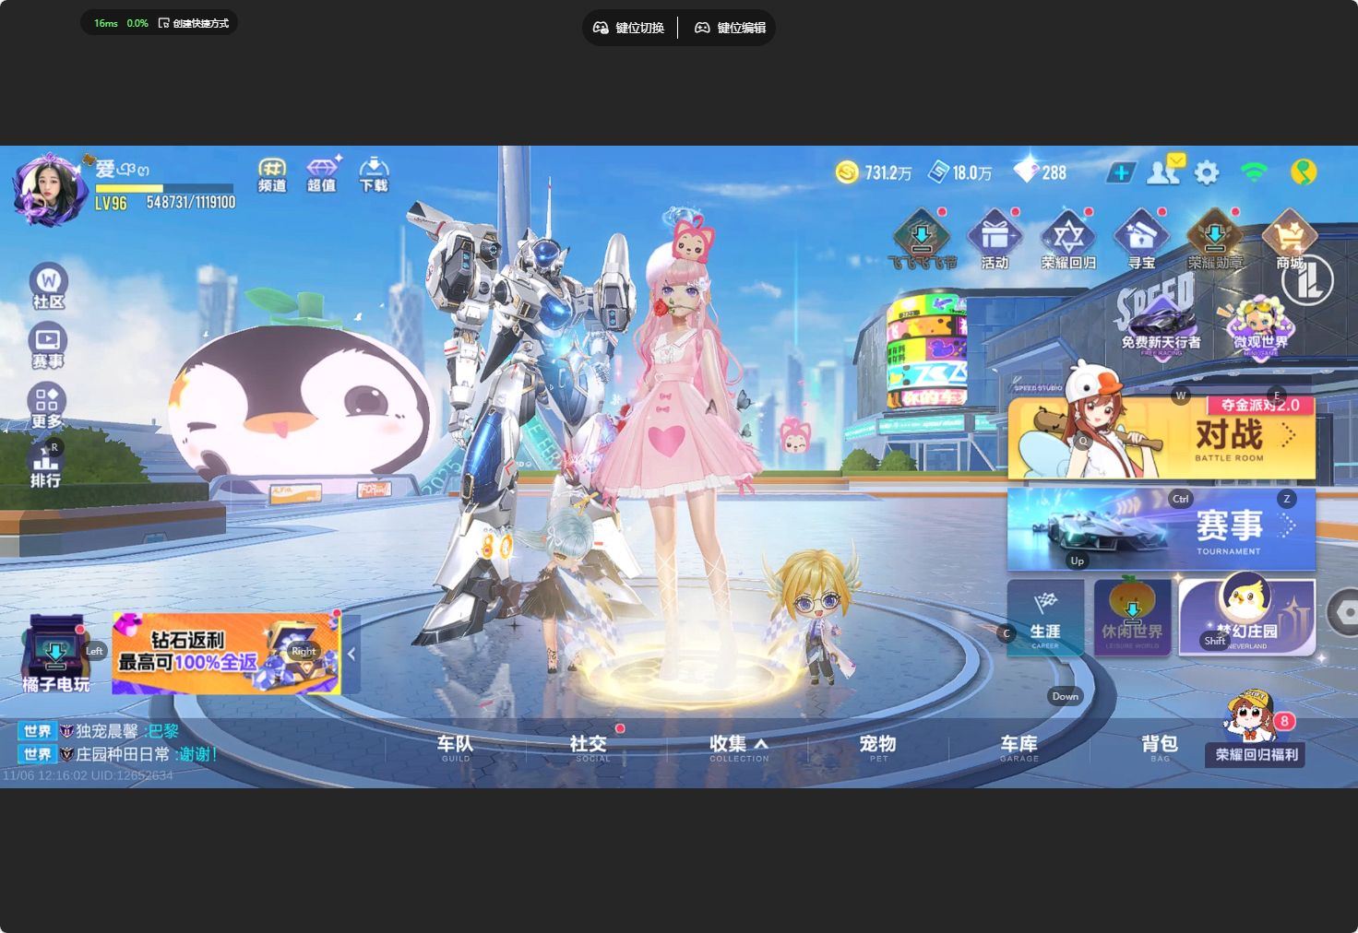Click the 频道 channel icon

[x=272, y=174]
